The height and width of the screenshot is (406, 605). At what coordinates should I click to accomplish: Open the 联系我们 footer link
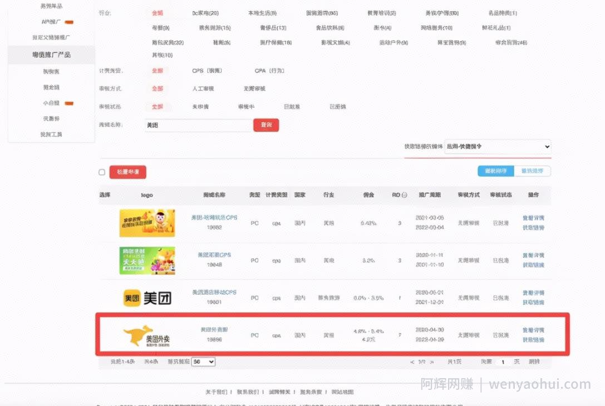tap(248, 392)
